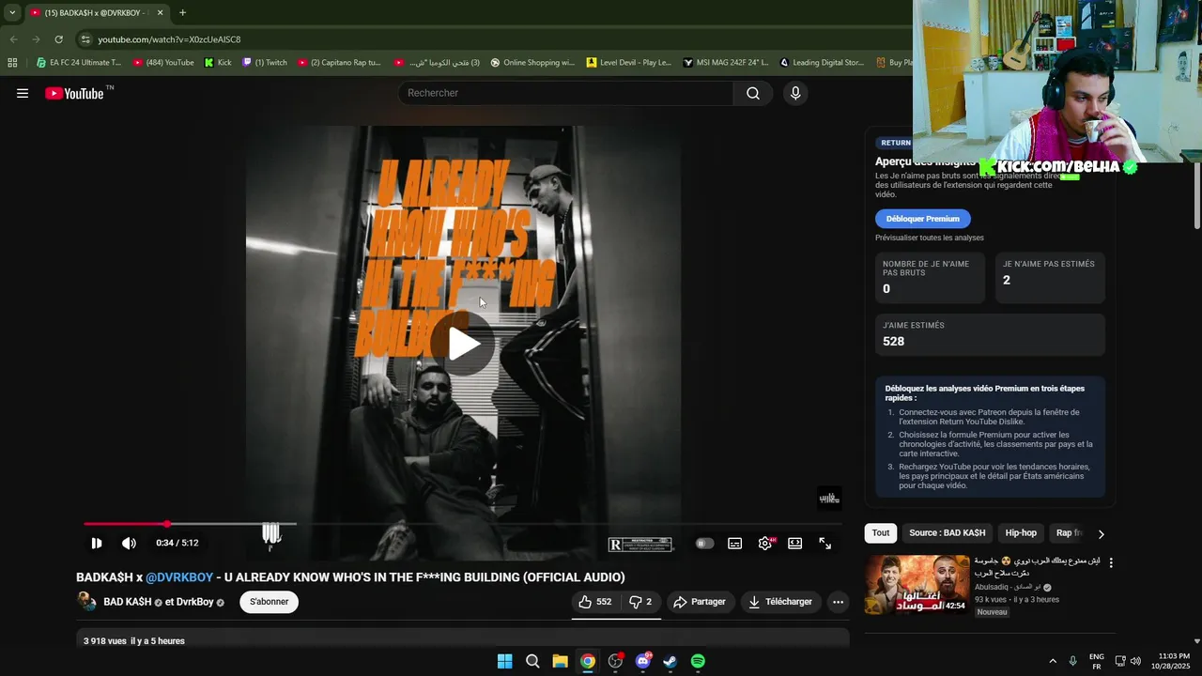Enter full screen mode
The width and height of the screenshot is (1202, 676).
pos(825,543)
